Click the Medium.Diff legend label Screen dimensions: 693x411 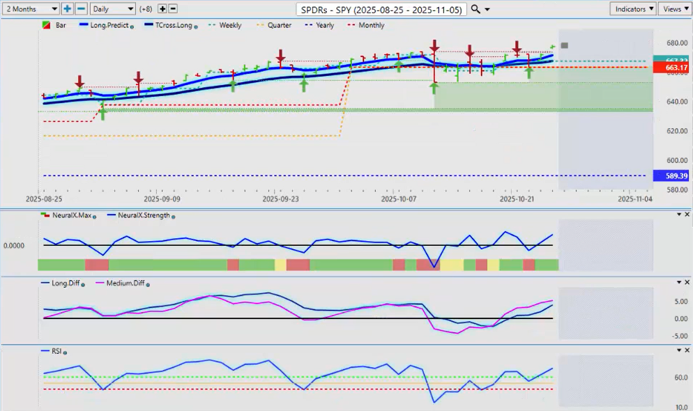click(124, 283)
